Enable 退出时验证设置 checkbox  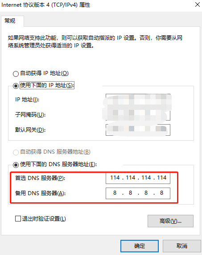pos(18,218)
